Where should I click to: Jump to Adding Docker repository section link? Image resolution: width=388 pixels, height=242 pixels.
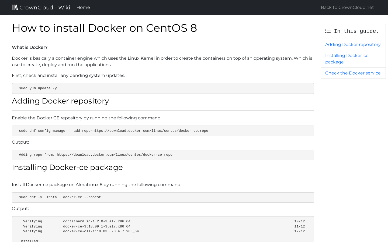[x=353, y=45]
